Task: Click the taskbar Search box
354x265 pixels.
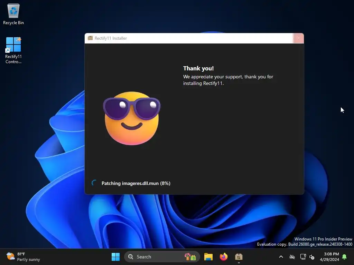Action: [x=162, y=257]
